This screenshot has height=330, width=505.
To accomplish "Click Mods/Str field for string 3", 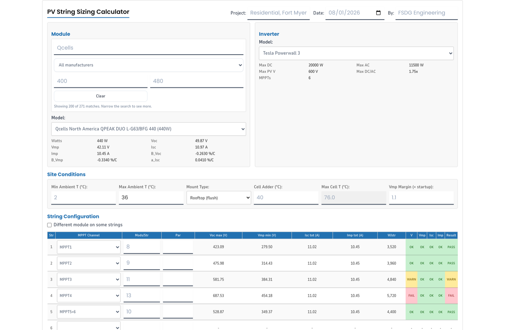I will tap(142, 279).
